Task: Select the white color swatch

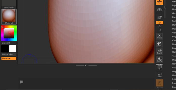Action: pos(13,48)
